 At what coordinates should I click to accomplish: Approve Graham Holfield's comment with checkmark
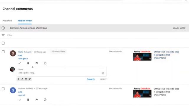(20, 100)
